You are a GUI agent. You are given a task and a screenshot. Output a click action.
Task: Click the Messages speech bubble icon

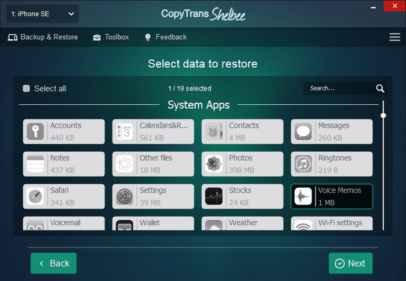click(x=303, y=132)
